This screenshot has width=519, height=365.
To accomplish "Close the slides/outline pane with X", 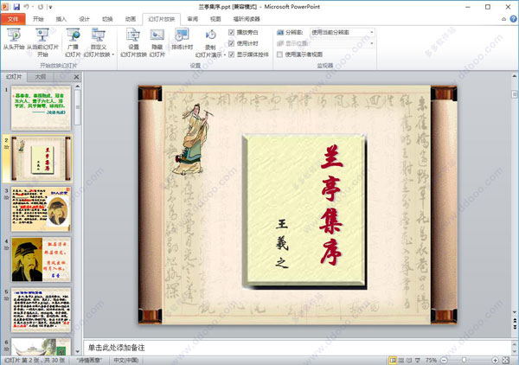I will pyautogui.click(x=76, y=77).
